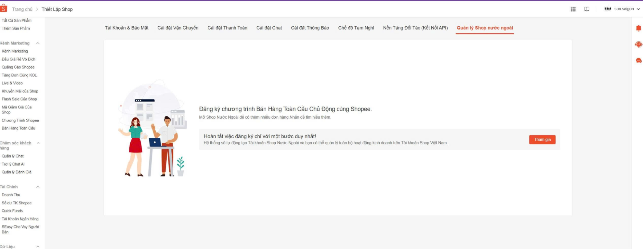The width and height of the screenshot is (643, 249).
Task: Collapse the Tài Chính section
Action: click(x=38, y=187)
